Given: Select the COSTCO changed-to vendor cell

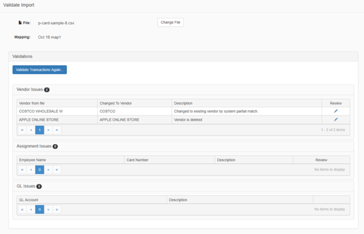Looking at the screenshot, I should 108,111.
